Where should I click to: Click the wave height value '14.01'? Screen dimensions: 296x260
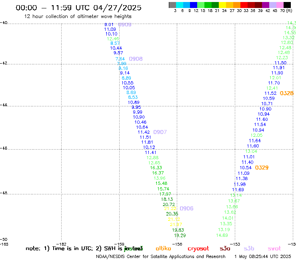click(228, 218)
